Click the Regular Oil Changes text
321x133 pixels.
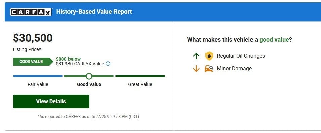click(x=241, y=56)
